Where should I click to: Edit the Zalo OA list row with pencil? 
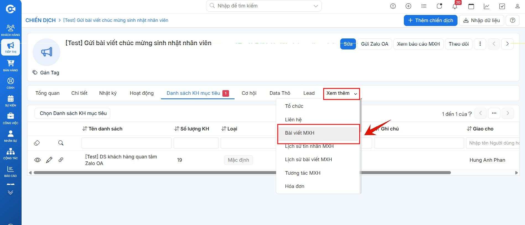pos(49,160)
